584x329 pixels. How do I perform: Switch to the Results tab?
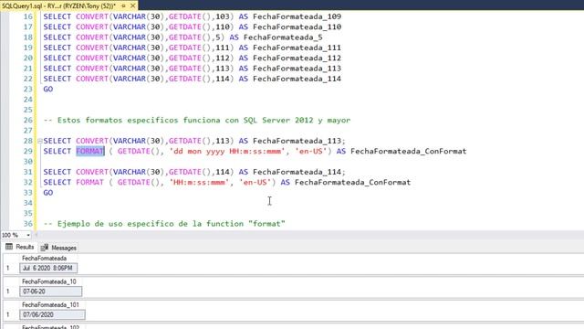click(x=20, y=248)
